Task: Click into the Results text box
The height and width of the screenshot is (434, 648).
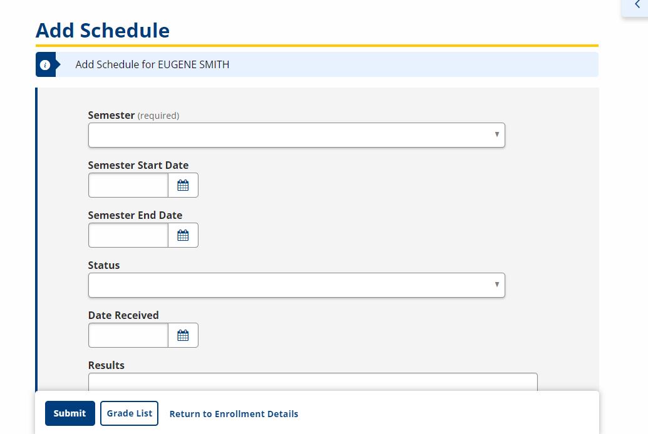Action: [x=313, y=382]
